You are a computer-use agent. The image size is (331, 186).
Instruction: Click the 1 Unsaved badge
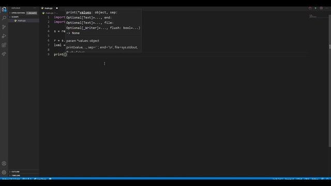[32, 13]
